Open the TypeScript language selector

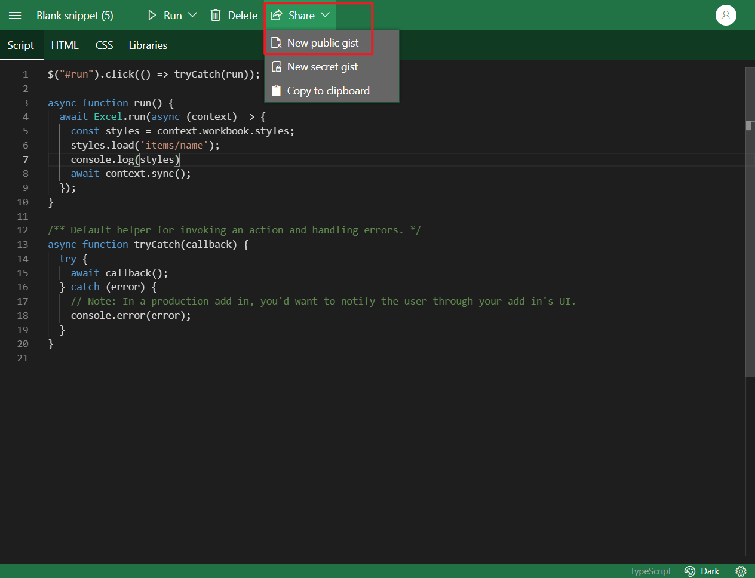[x=650, y=571]
